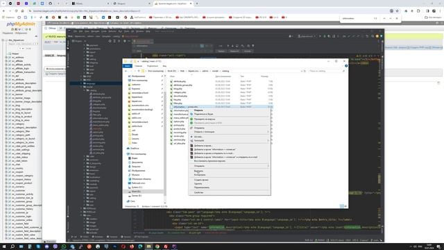
Task: Open Windows taskbar search icon
Action: [12, 247]
